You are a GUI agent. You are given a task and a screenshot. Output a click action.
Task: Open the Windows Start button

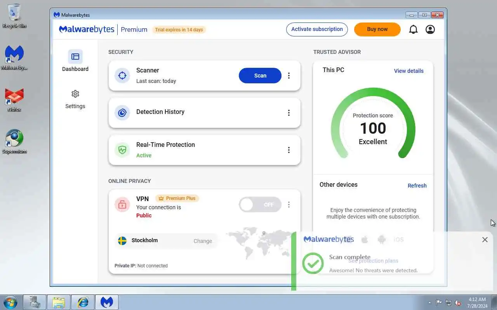(x=10, y=302)
